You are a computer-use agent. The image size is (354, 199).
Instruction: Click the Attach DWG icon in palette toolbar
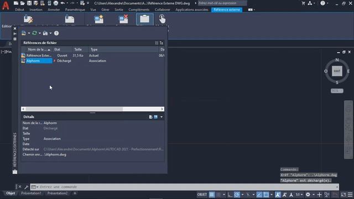pyautogui.click(x=24, y=33)
